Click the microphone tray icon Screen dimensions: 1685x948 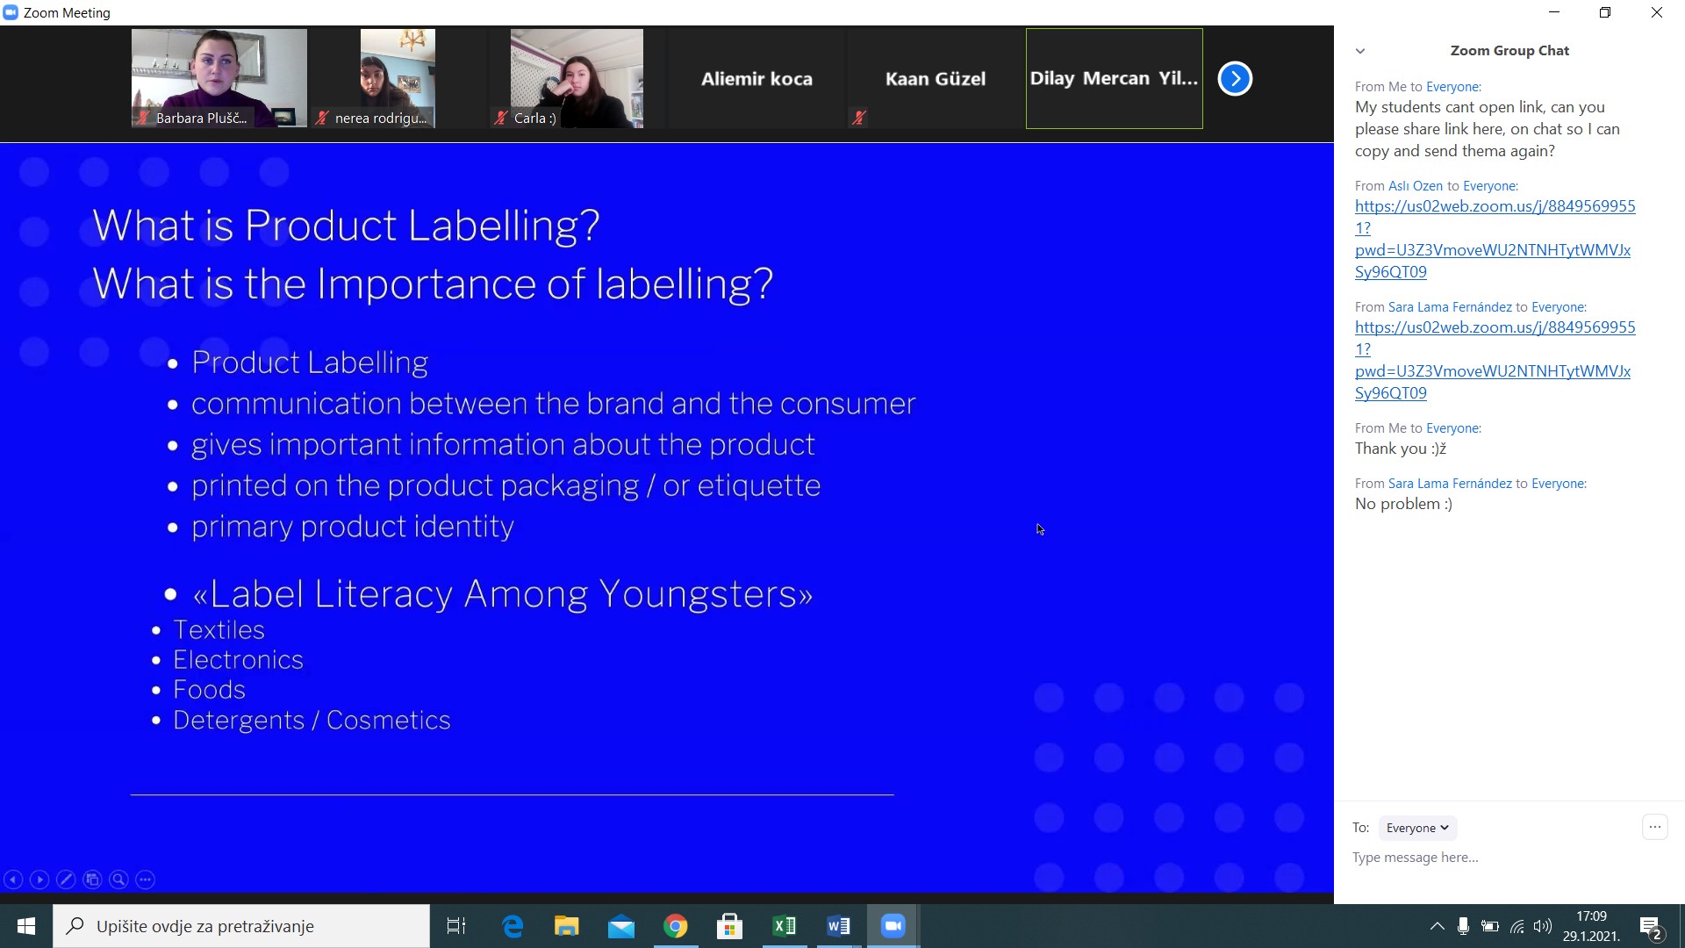1463,926
